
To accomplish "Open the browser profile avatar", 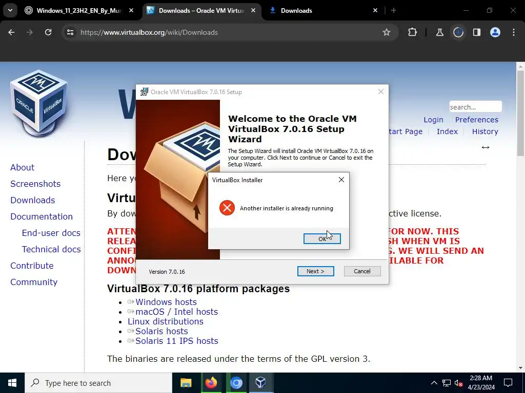I will [x=495, y=32].
